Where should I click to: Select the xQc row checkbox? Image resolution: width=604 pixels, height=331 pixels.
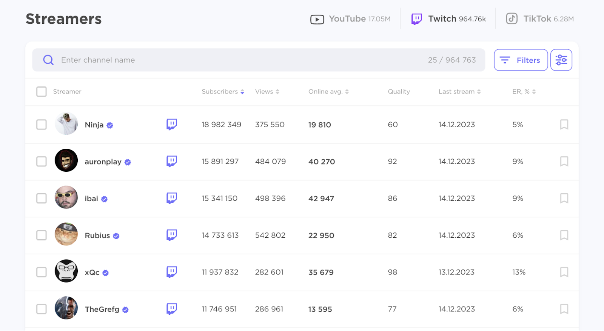[x=42, y=272]
